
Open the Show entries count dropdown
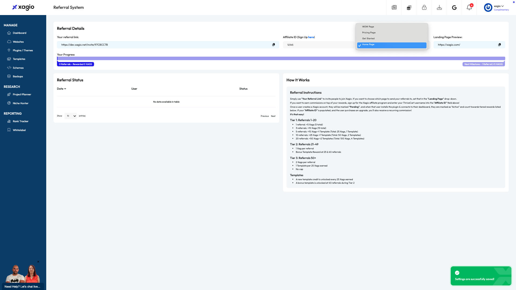(71, 116)
